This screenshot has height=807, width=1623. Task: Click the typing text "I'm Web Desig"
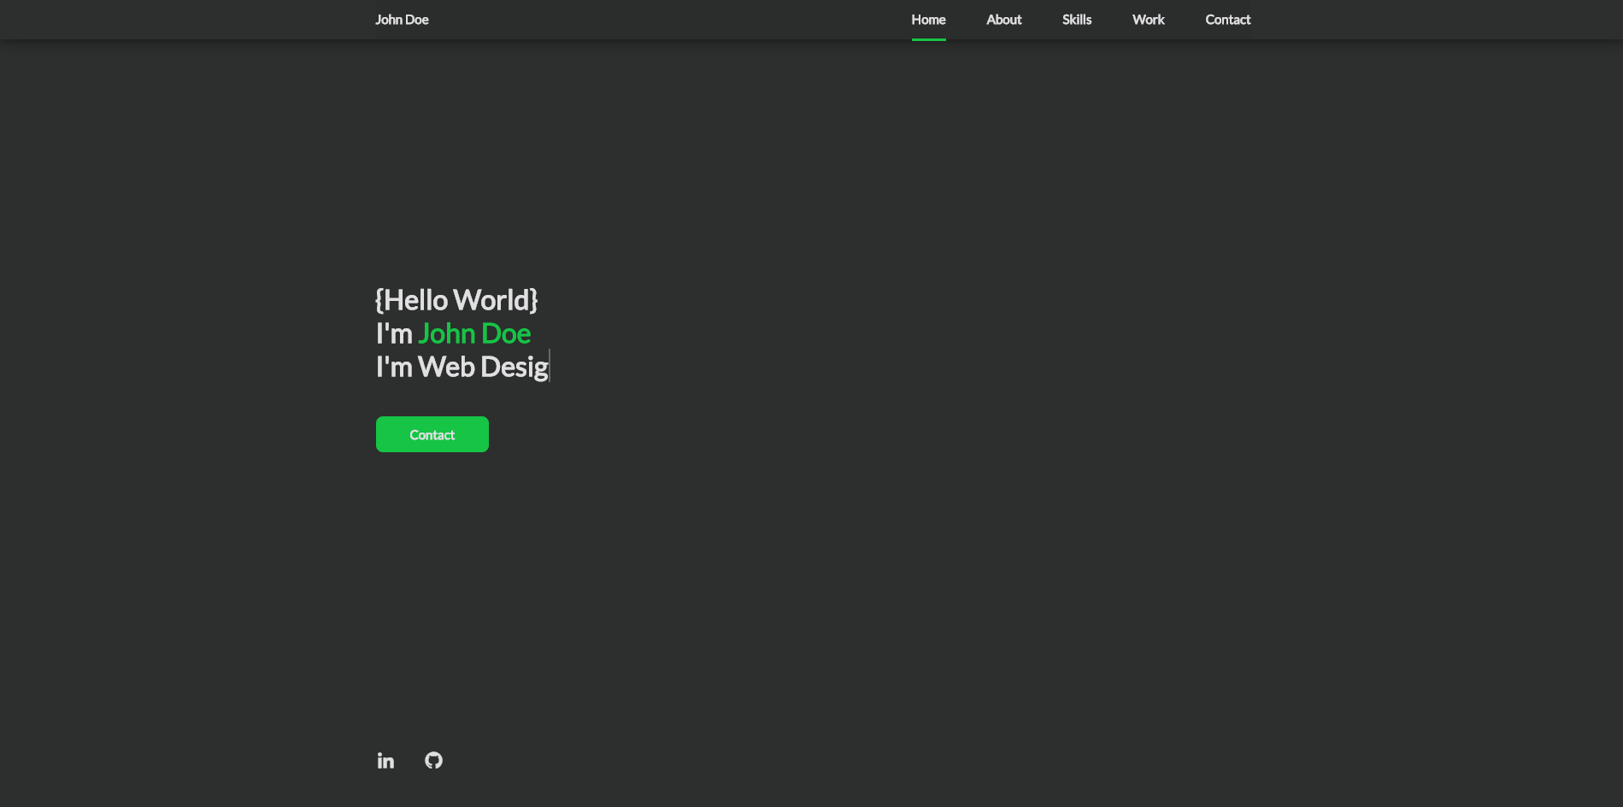tap(462, 367)
